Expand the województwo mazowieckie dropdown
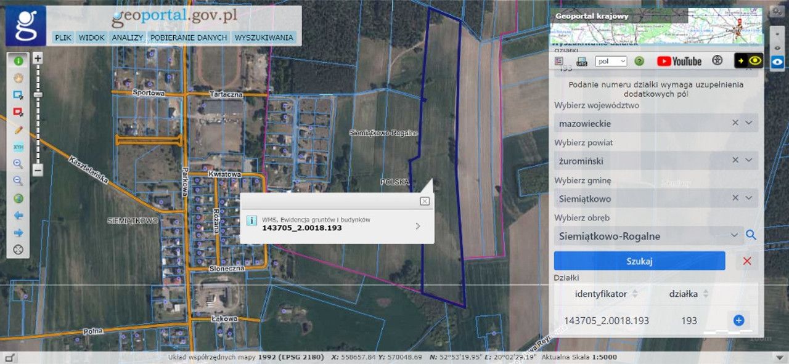The height and width of the screenshot is (364, 789). [x=748, y=123]
